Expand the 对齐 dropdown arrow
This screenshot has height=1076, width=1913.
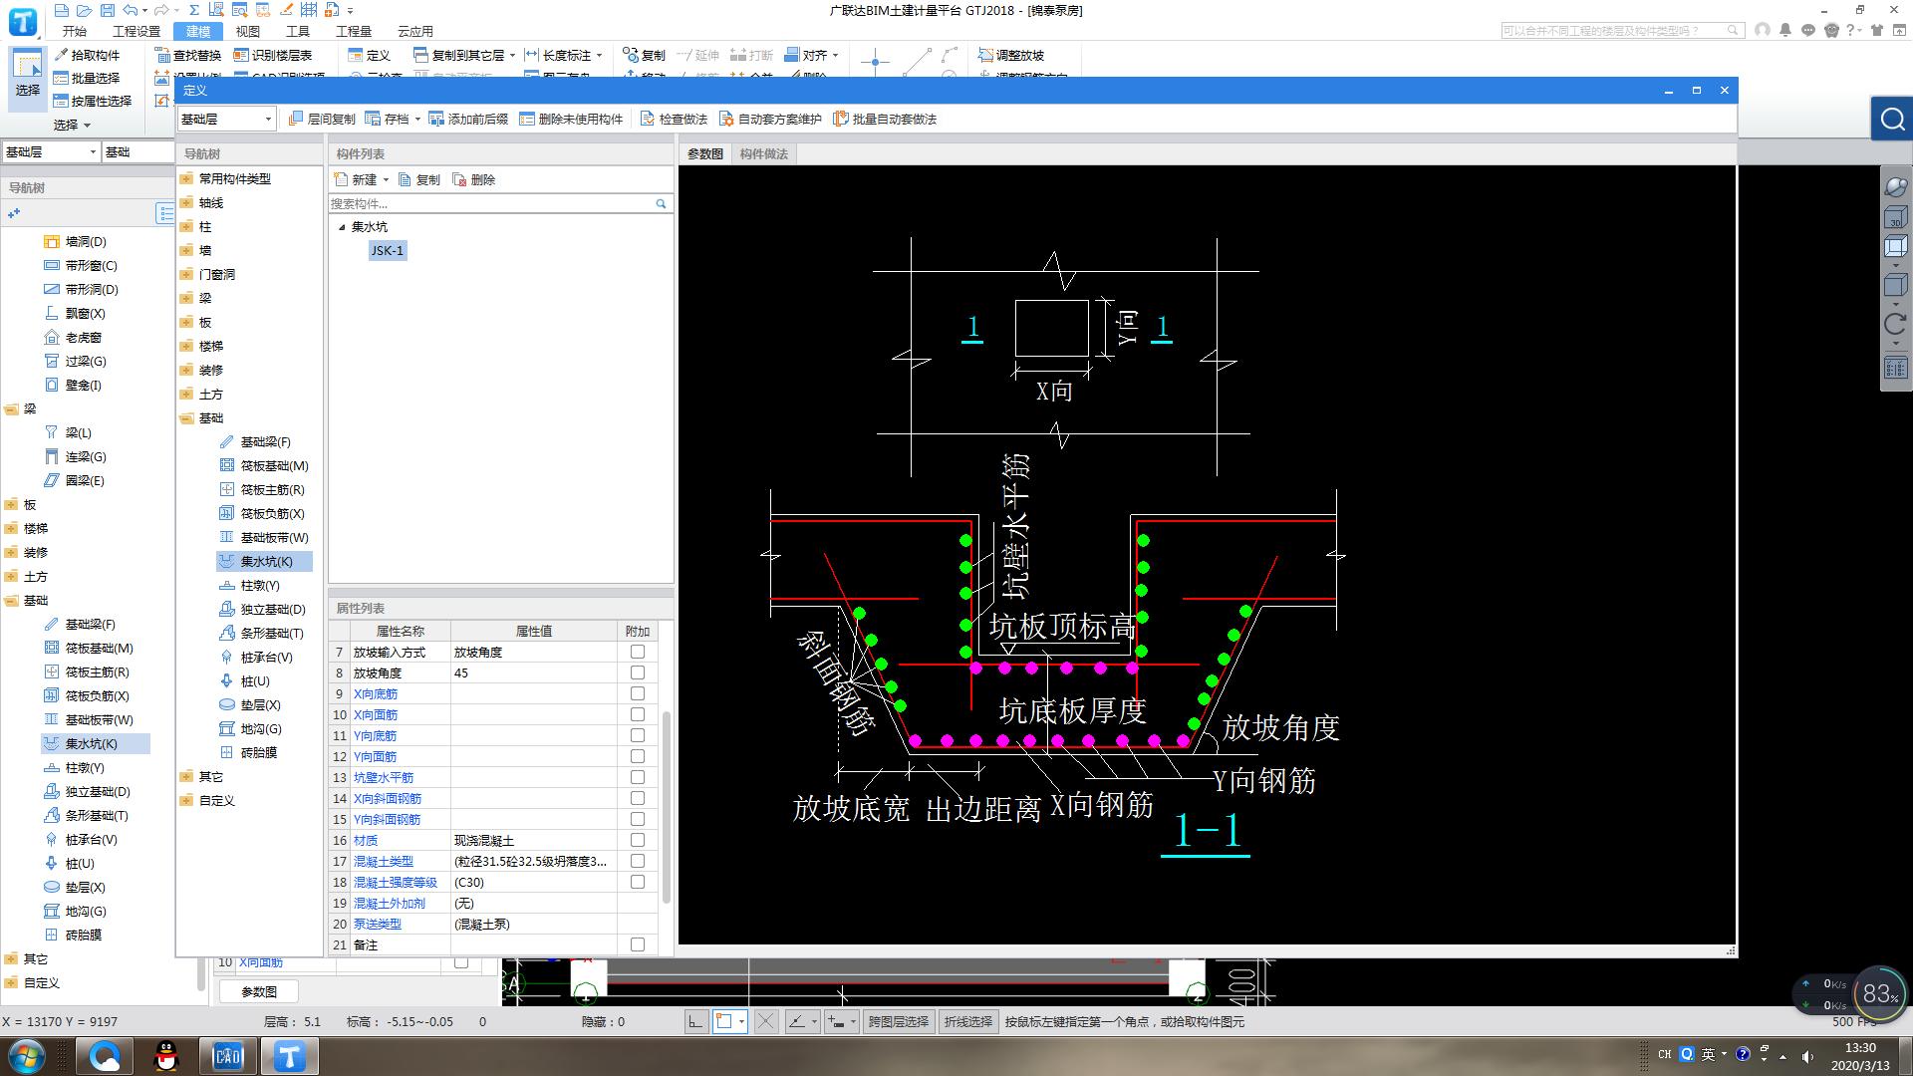tap(835, 56)
